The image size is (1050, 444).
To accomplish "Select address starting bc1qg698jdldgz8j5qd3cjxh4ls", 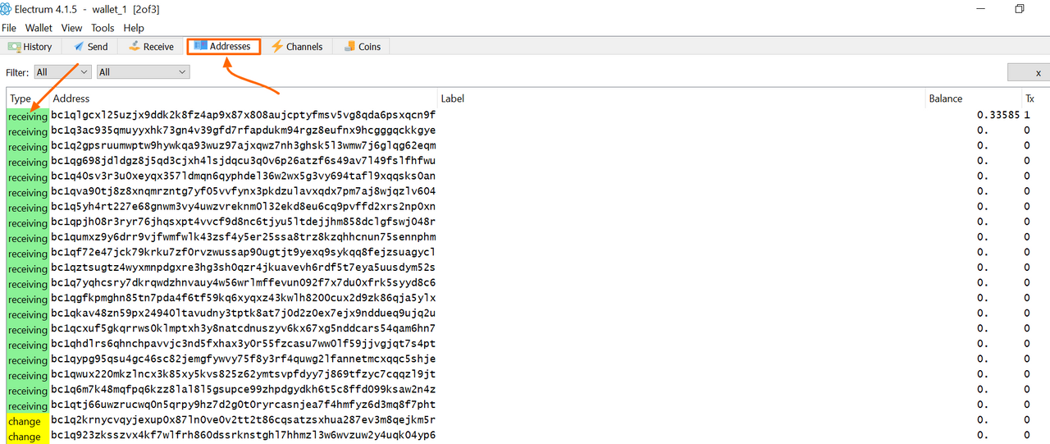I will point(244,162).
